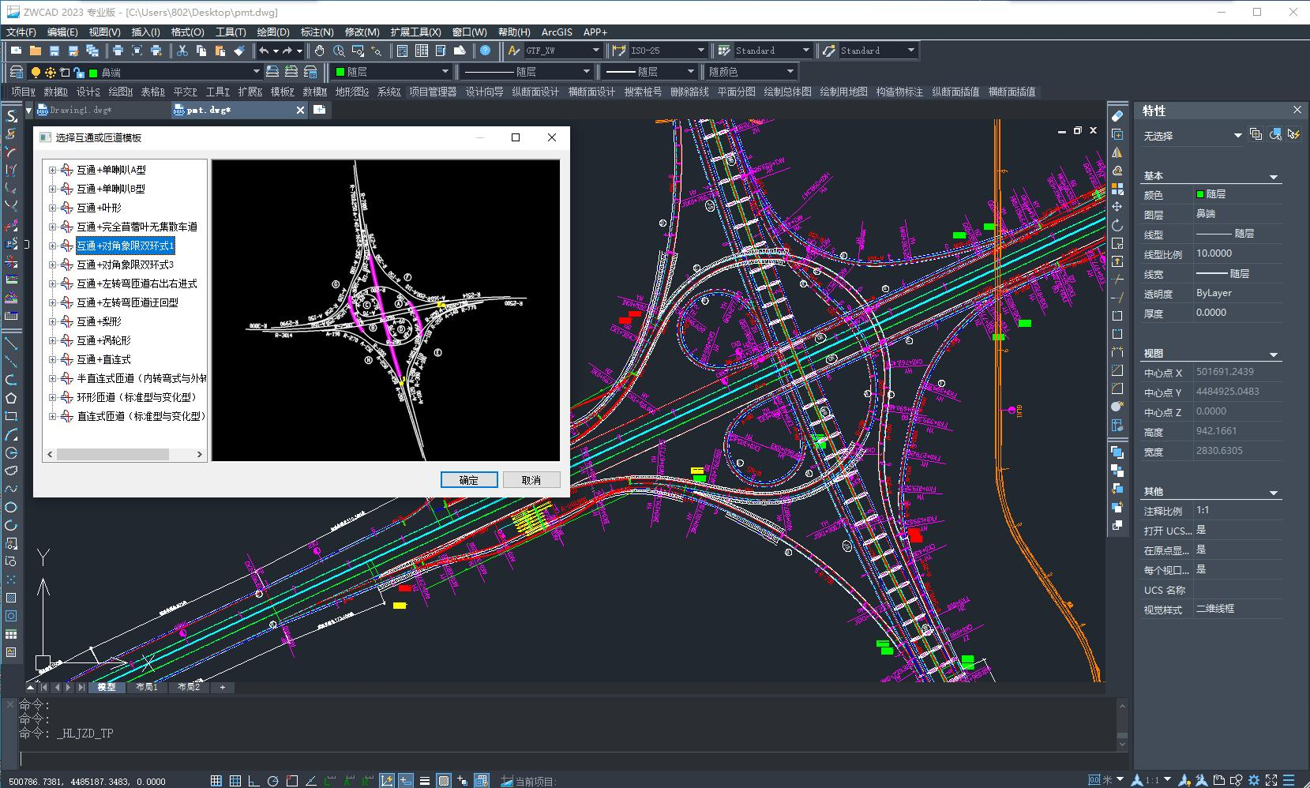Select the Erase tool in modify toolbar
Viewport: 1310px width, 788px height.
coord(1117,116)
